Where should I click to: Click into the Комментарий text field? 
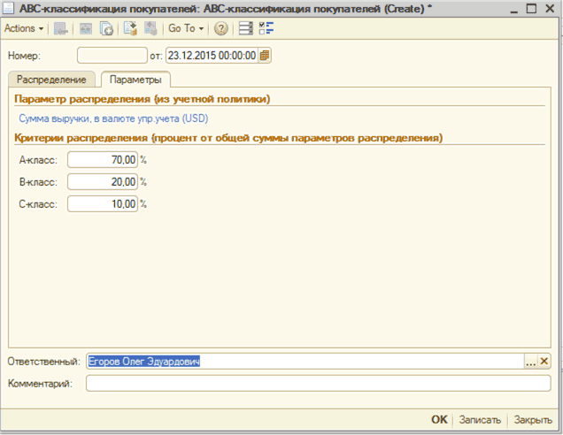point(318,384)
